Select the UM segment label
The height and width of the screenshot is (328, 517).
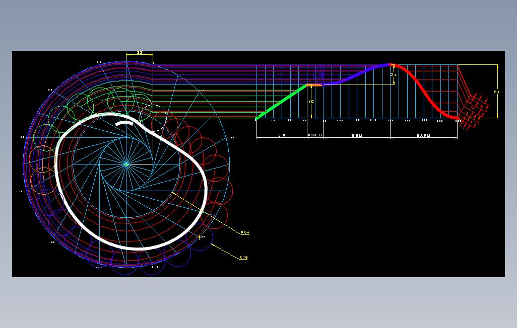[x=282, y=136]
